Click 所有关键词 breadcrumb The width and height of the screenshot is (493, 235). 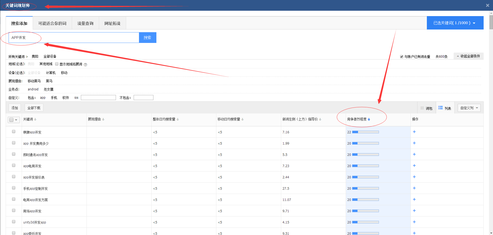[x=17, y=57]
